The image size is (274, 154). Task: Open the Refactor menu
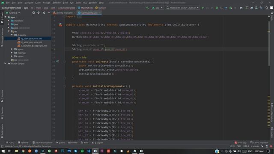(x=57, y=3)
